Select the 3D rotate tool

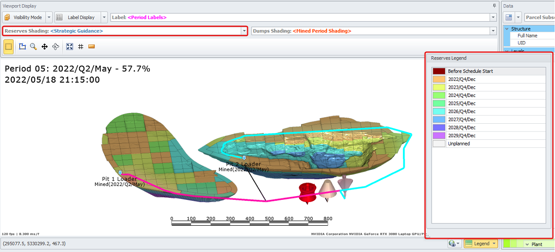pyautogui.click(x=55, y=47)
